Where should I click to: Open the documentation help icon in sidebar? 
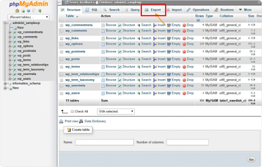(29, 11)
